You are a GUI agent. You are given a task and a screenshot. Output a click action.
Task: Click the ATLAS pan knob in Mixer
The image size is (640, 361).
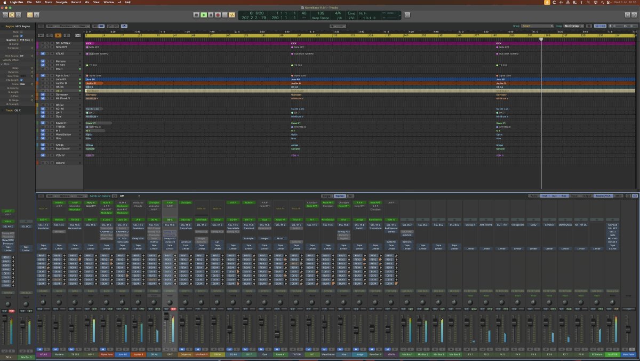[x=43, y=302]
